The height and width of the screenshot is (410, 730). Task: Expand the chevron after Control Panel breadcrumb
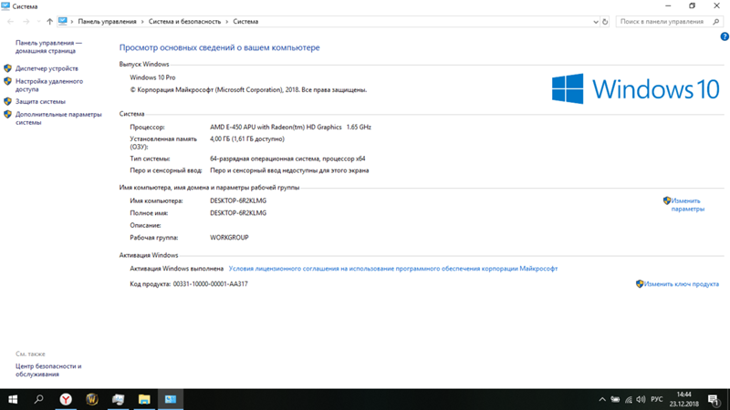(x=142, y=21)
